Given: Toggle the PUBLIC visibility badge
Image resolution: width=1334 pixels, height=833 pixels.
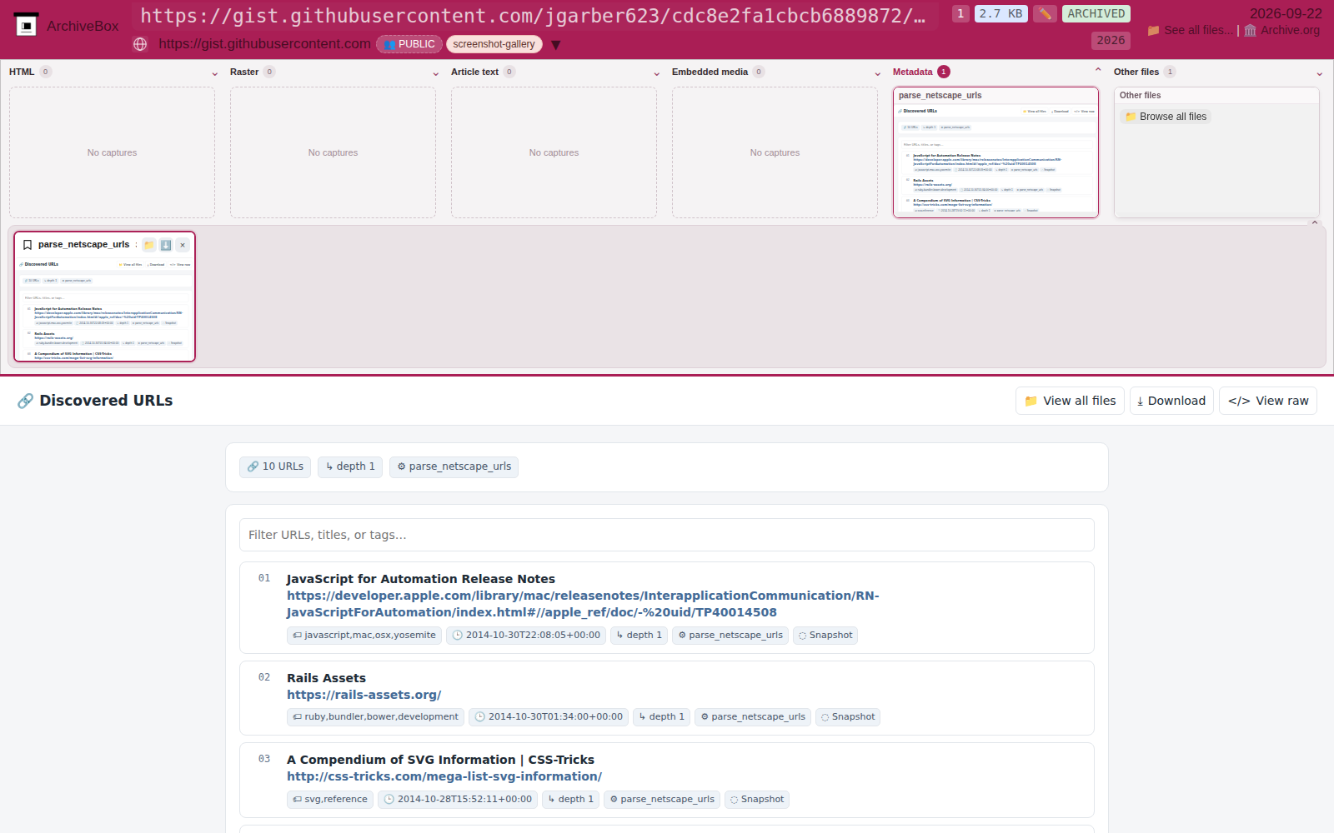Looking at the screenshot, I should [x=409, y=44].
